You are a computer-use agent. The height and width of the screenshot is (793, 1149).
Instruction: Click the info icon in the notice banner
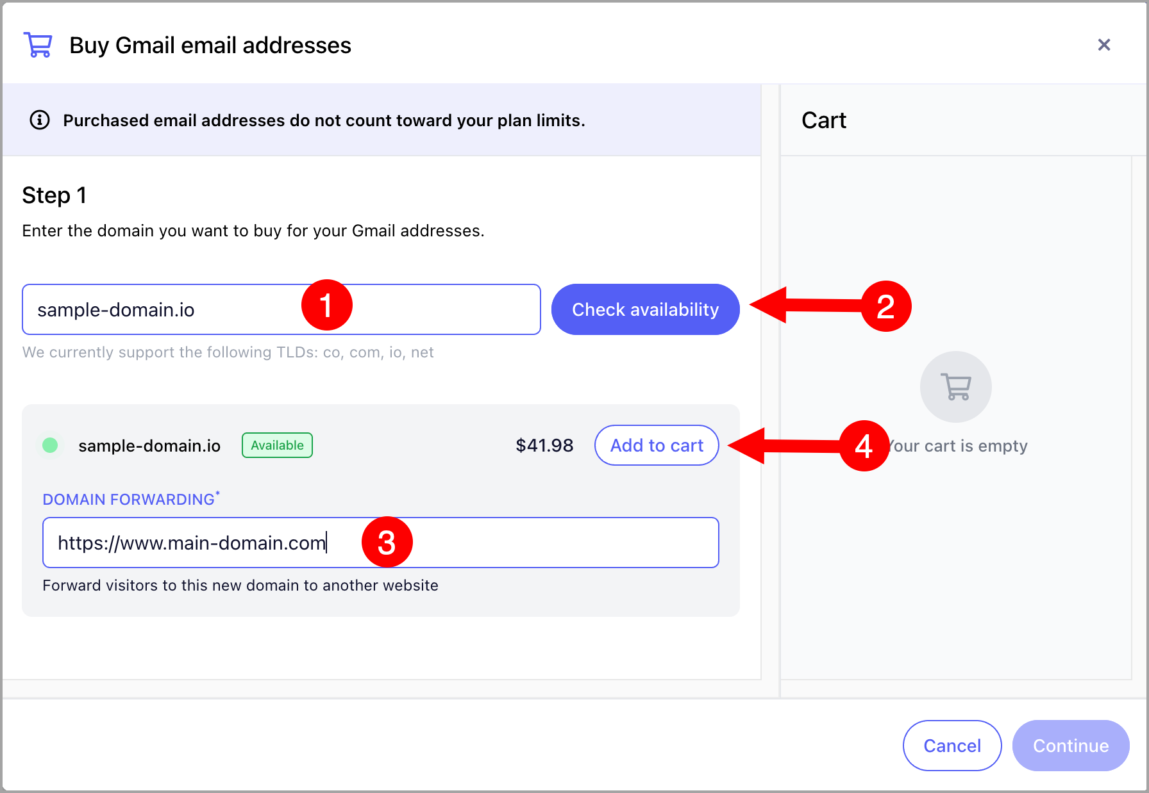coord(40,120)
